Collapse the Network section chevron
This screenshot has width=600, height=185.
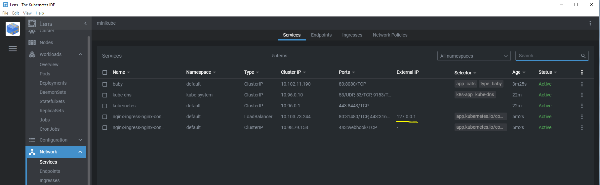[x=80, y=152]
